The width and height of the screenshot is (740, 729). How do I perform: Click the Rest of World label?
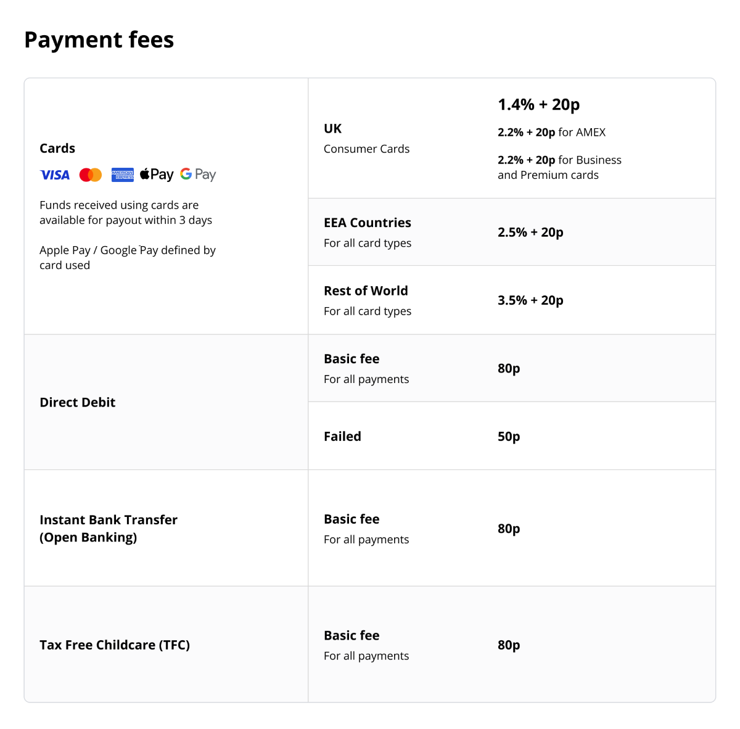tap(366, 291)
